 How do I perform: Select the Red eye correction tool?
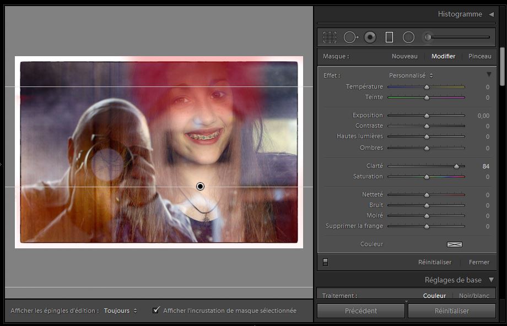click(x=370, y=37)
